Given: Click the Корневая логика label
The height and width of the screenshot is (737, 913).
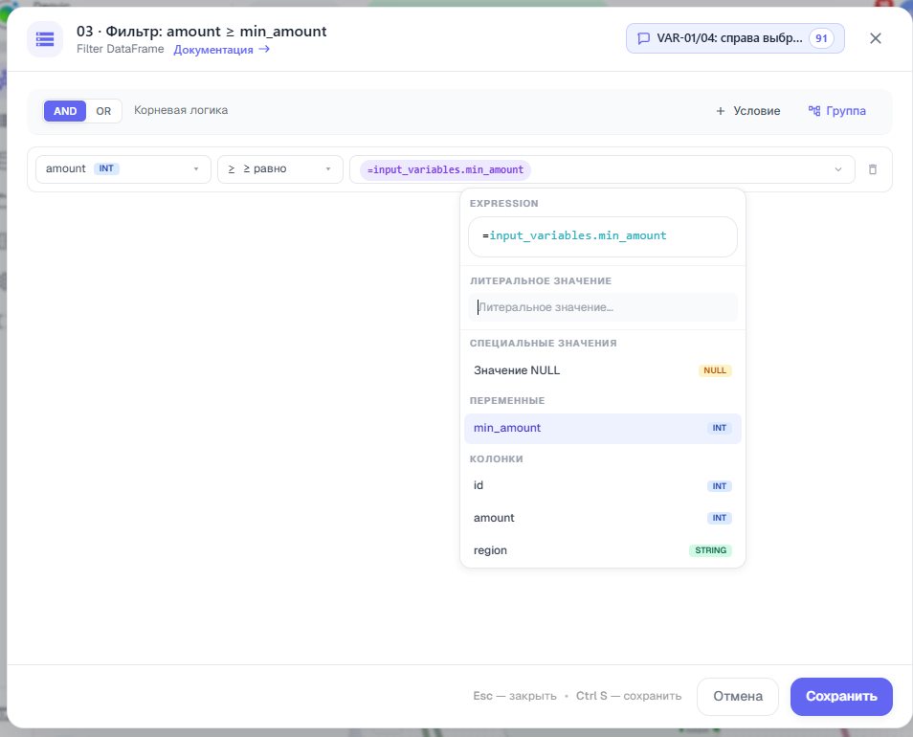Looking at the screenshot, I should click(x=181, y=111).
